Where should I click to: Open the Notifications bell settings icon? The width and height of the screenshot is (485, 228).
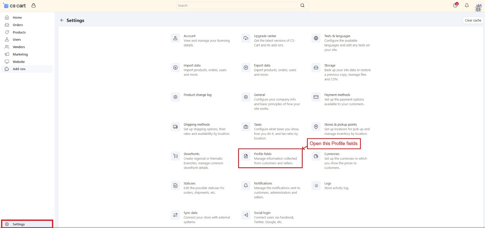click(246, 186)
